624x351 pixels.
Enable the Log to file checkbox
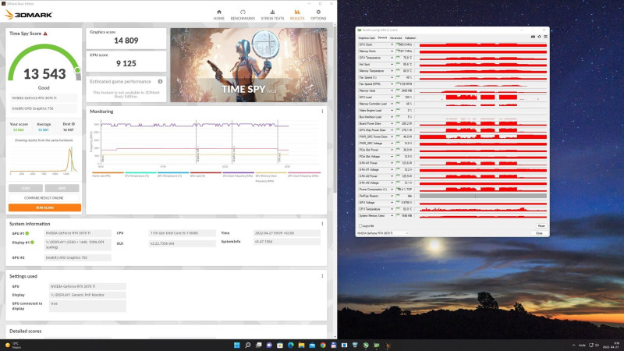pos(360,225)
